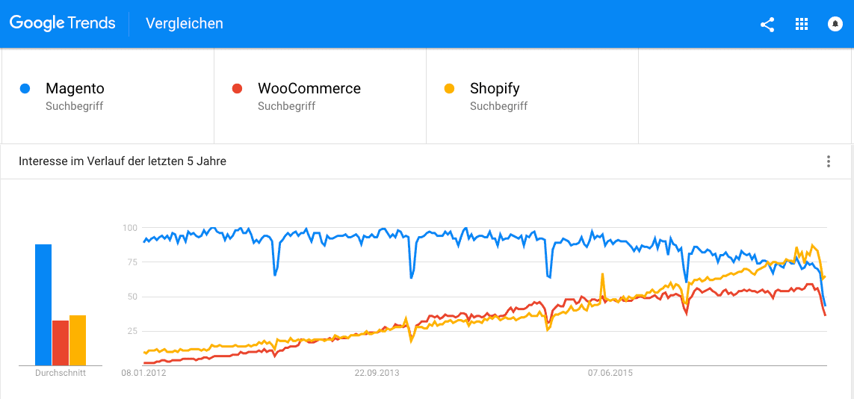
Task: Click the red WooCommerce color dot
Action: coord(238,89)
